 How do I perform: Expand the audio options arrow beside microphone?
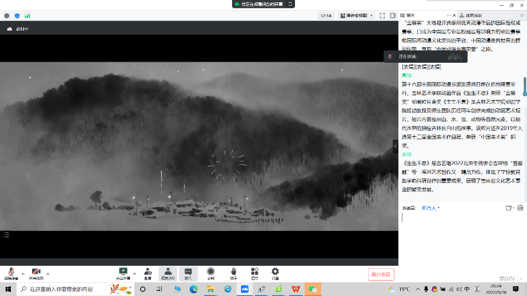click(23, 274)
